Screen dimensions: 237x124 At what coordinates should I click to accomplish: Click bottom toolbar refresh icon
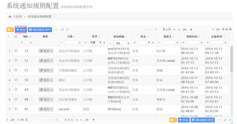point(230,120)
